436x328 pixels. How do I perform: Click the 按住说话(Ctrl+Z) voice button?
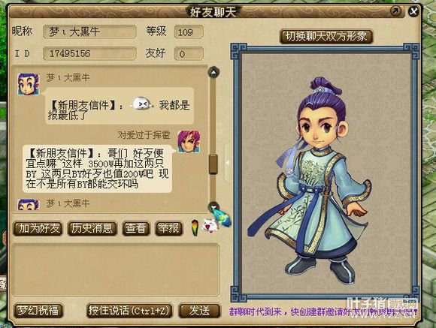[x=129, y=311]
